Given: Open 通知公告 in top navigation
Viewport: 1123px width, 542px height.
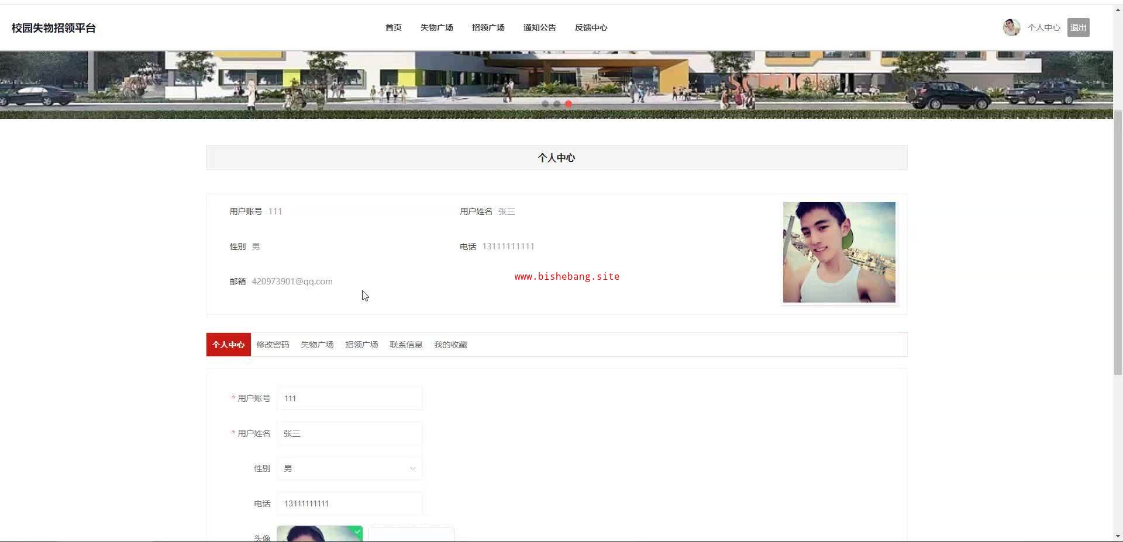Looking at the screenshot, I should pyautogui.click(x=539, y=27).
